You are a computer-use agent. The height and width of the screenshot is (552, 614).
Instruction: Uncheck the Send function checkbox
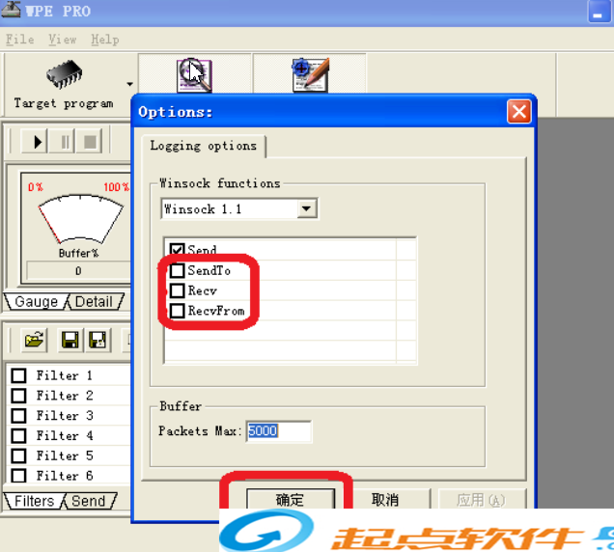(x=177, y=249)
